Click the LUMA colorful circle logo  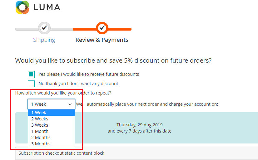click(x=22, y=7)
